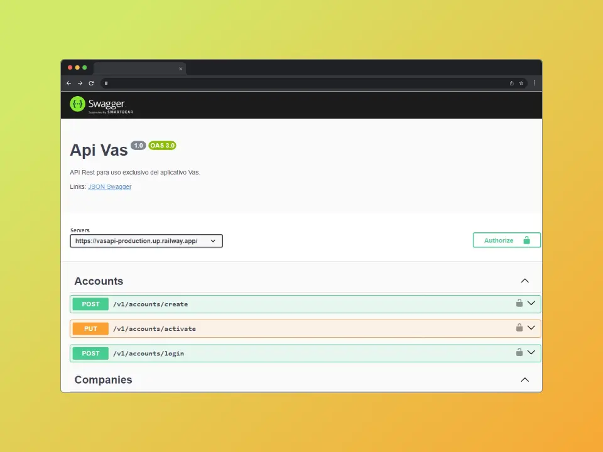Expand the POST /v1/accounts/login chevron

tap(531, 353)
